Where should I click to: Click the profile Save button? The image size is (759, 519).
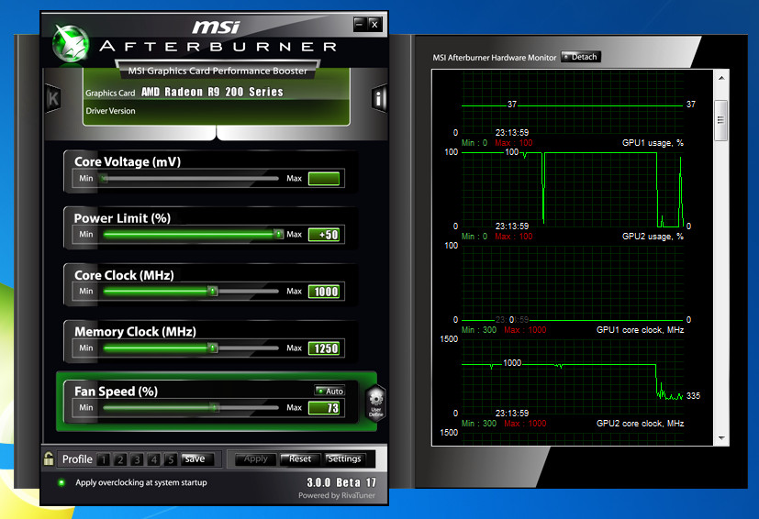point(197,459)
